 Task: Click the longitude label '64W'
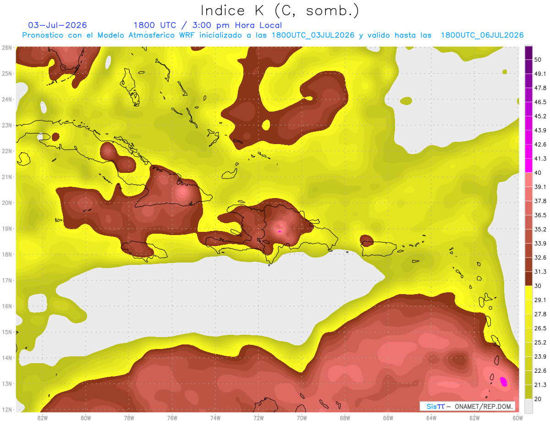coord(431,418)
